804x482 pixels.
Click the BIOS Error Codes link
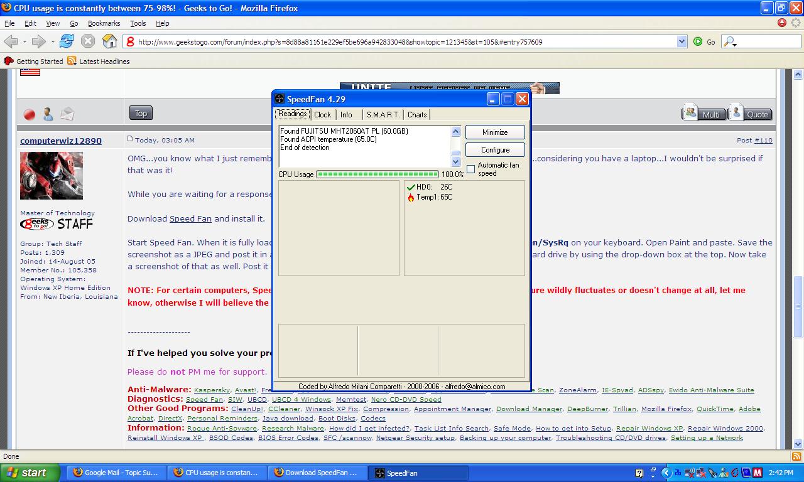(x=288, y=438)
